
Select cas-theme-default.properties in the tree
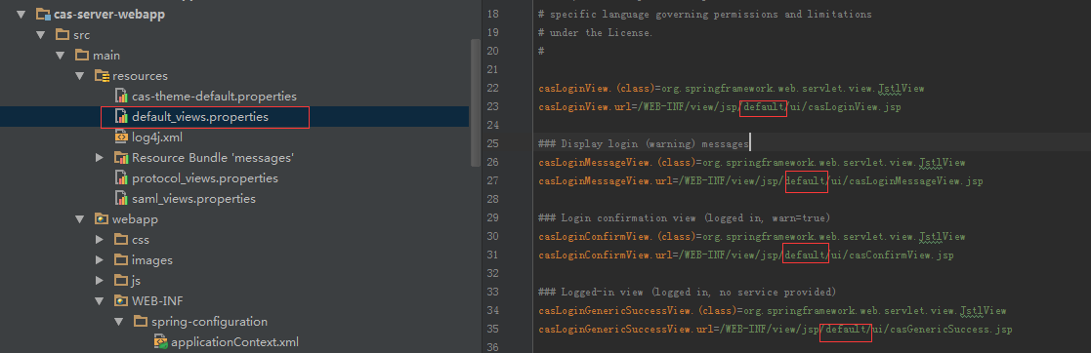tap(214, 96)
